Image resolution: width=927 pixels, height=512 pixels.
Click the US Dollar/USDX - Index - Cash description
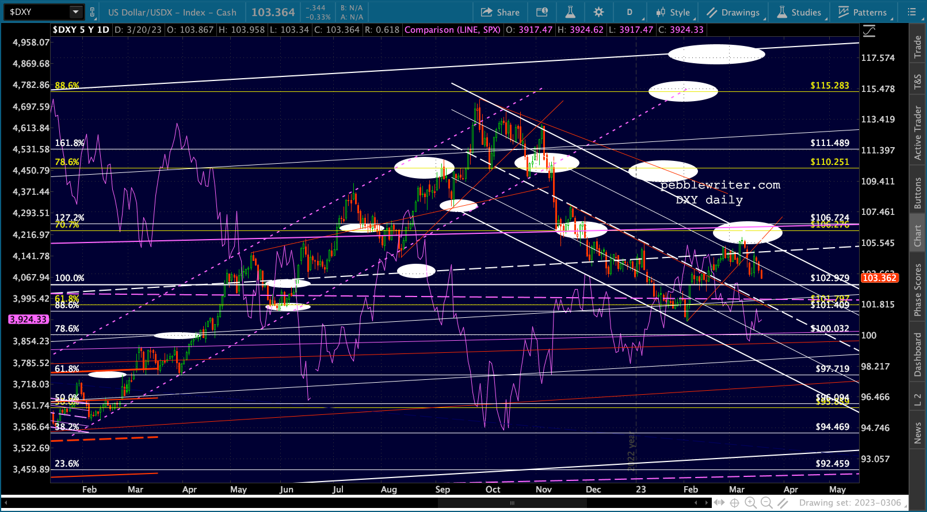172,12
